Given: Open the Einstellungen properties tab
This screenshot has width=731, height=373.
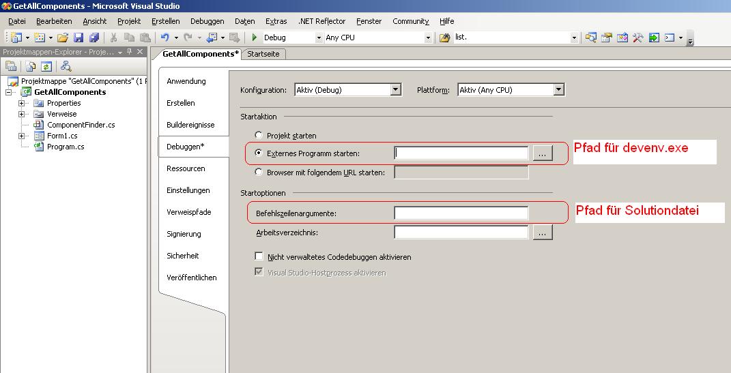Looking at the screenshot, I should [x=188, y=190].
